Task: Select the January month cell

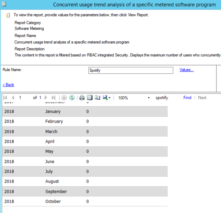Action: coord(53,111)
